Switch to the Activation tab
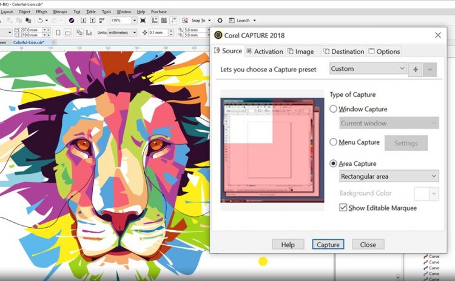Image resolution: width=455 pixels, height=281 pixels. [265, 51]
